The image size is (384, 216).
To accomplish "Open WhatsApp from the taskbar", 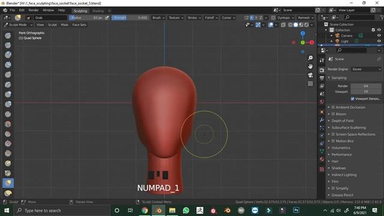I will [186, 211].
